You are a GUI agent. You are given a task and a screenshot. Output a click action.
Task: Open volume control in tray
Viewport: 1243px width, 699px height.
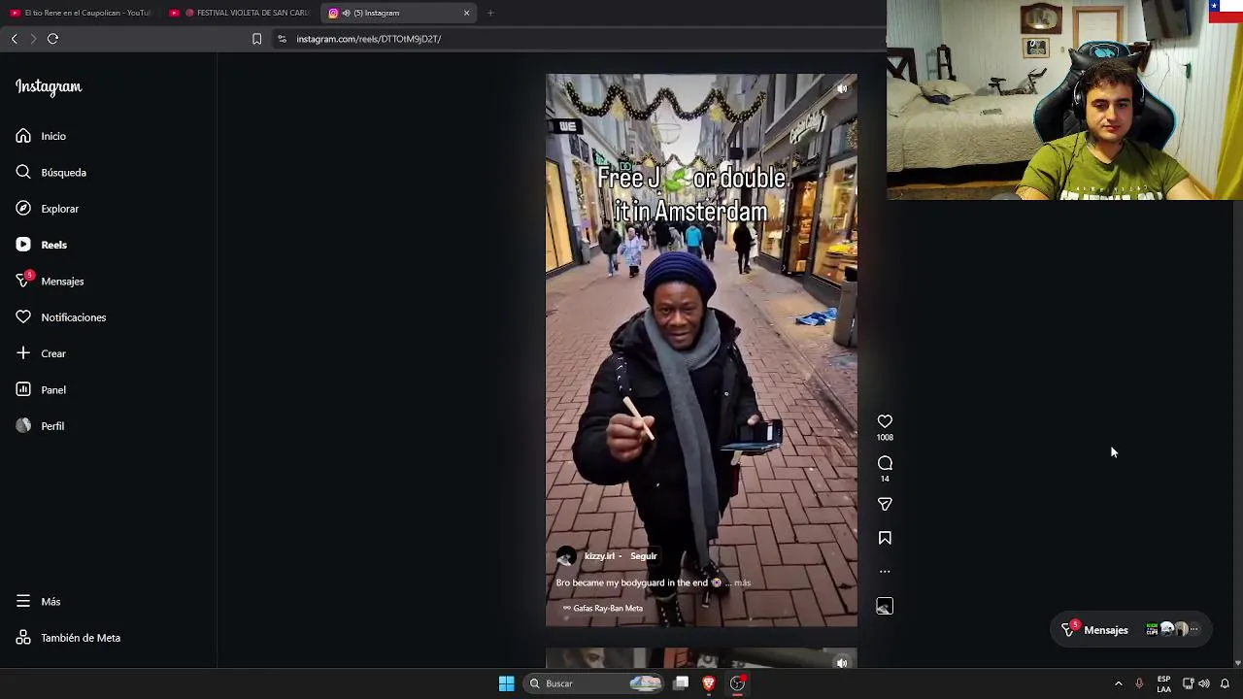pyautogui.click(x=1204, y=683)
